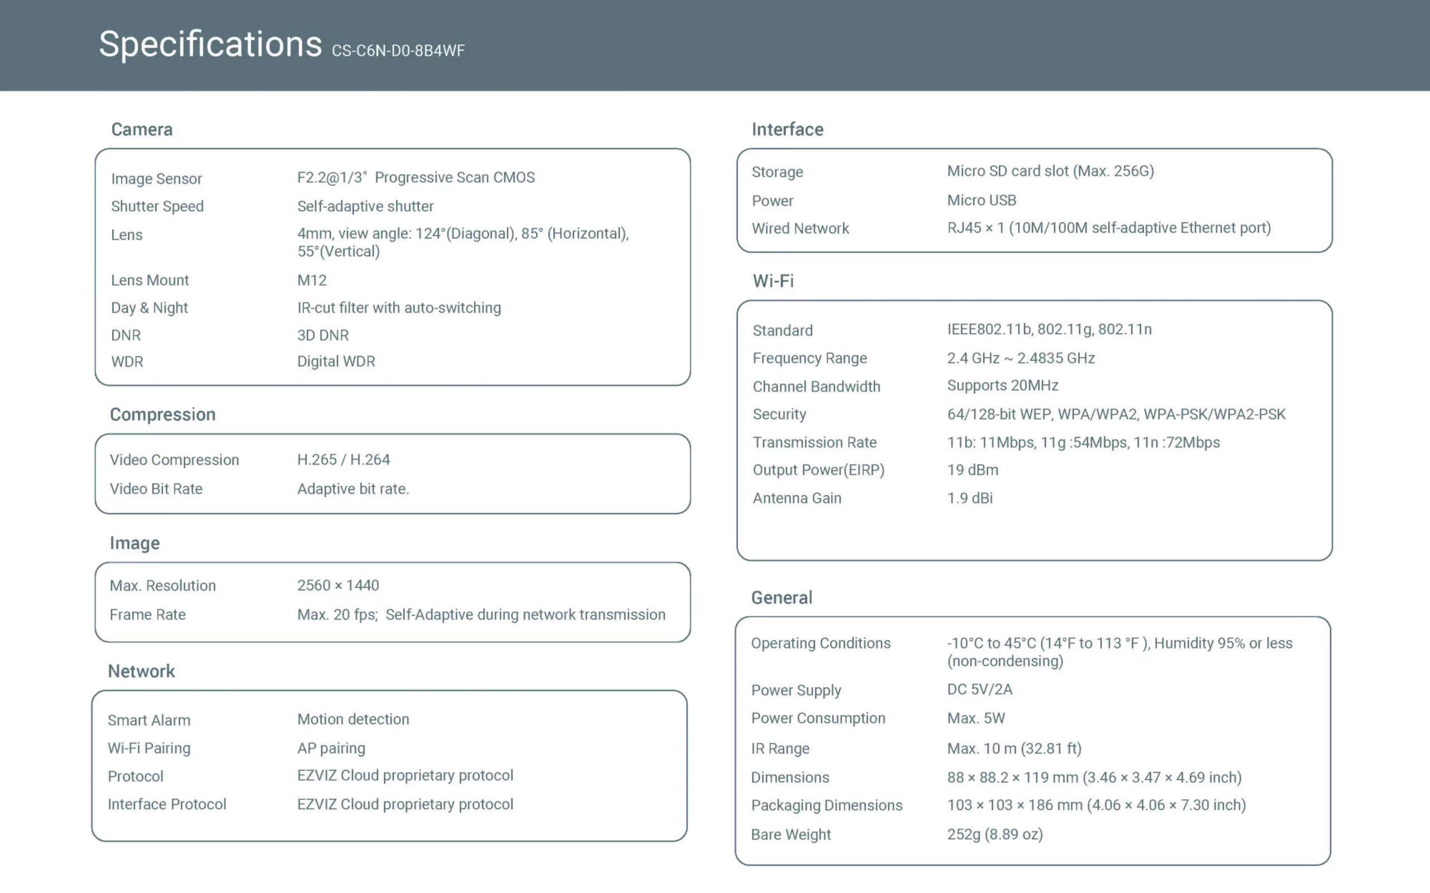The width and height of the screenshot is (1430, 893).
Task: Click the Image Sensor label
Action: coord(156,179)
